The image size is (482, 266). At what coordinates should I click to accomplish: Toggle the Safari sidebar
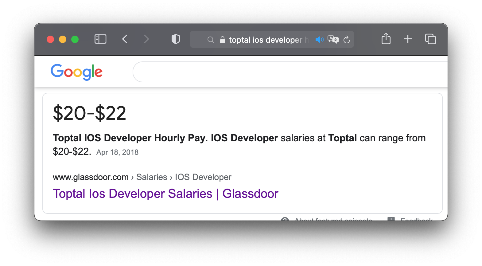(x=100, y=39)
